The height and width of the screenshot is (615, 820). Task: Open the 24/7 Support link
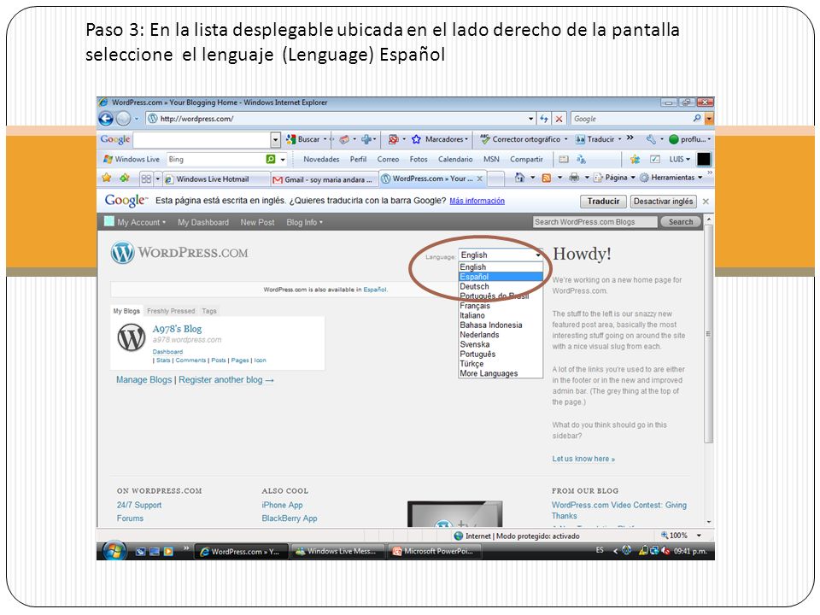coord(139,505)
